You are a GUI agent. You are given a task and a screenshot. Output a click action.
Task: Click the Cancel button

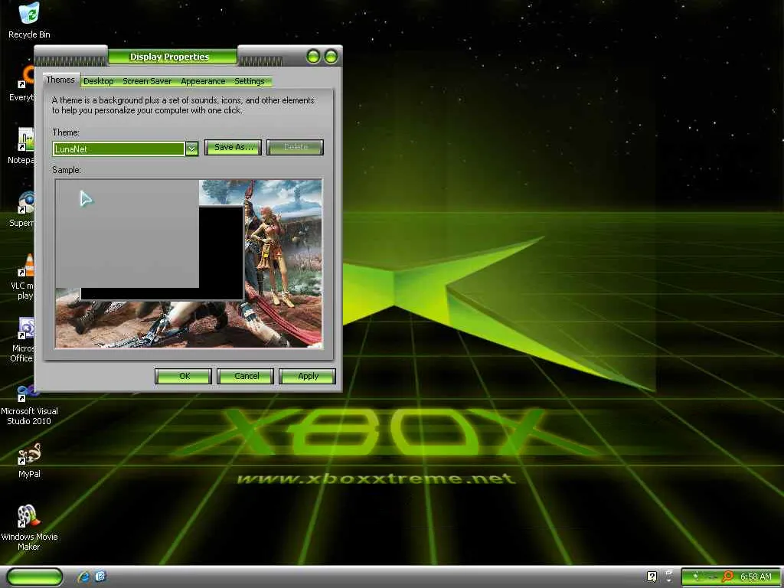pos(246,376)
